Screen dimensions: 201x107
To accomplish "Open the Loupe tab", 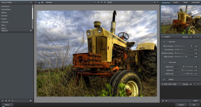I will (x=176, y=2).
